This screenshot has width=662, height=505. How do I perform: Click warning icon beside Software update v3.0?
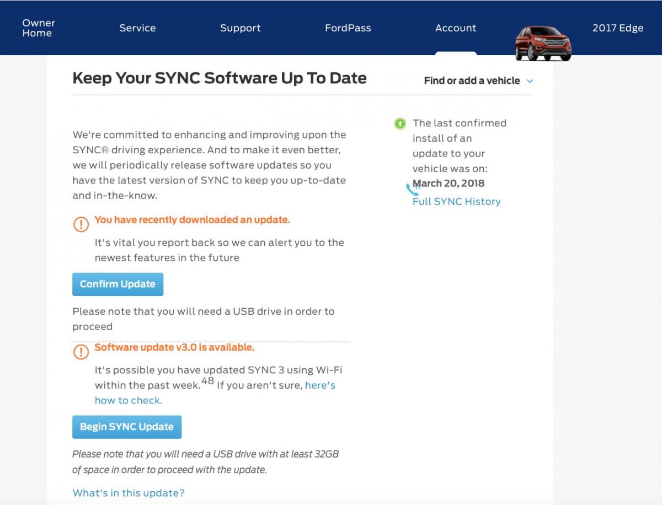point(81,352)
